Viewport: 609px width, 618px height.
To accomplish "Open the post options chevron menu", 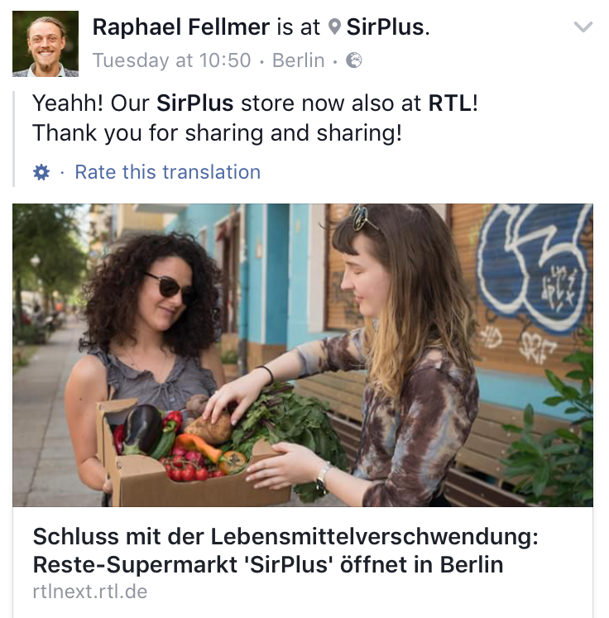I will coord(583,26).
